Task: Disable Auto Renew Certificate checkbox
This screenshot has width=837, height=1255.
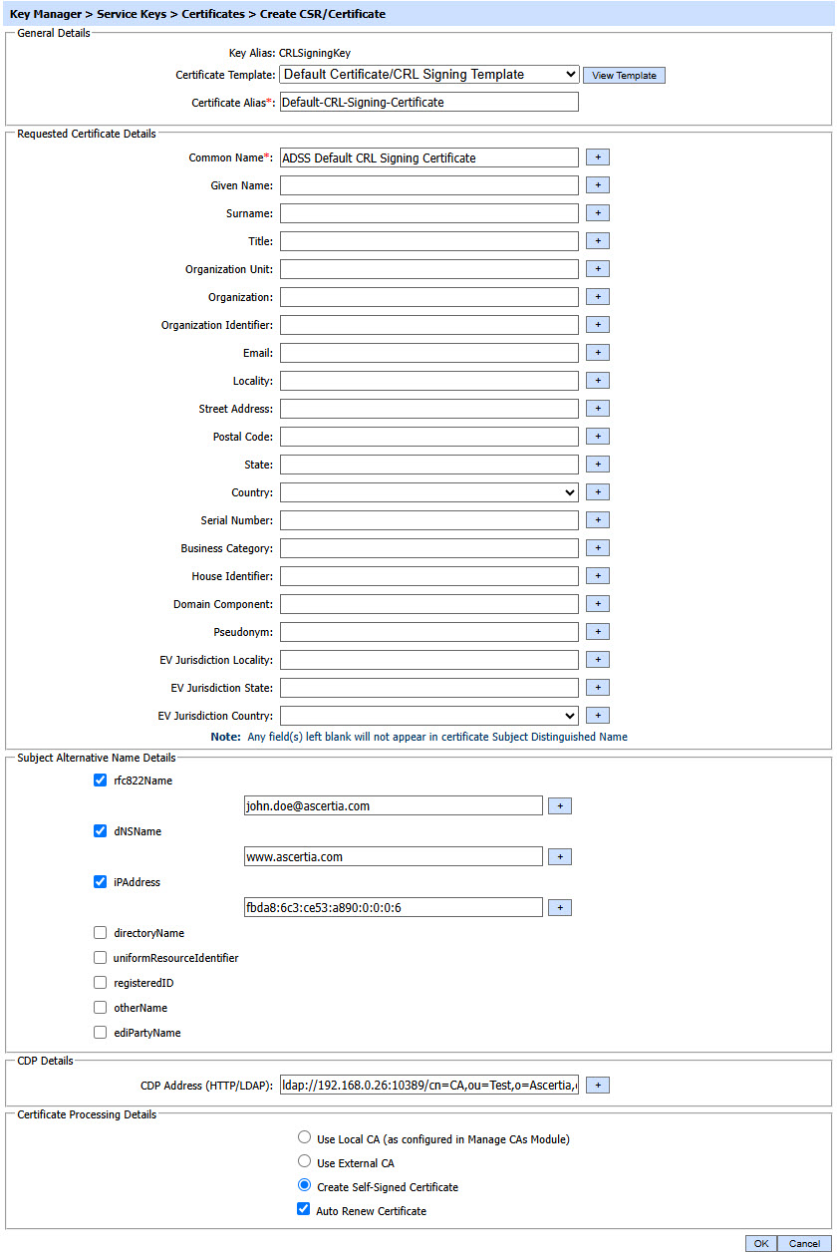Action: pos(304,1210)
